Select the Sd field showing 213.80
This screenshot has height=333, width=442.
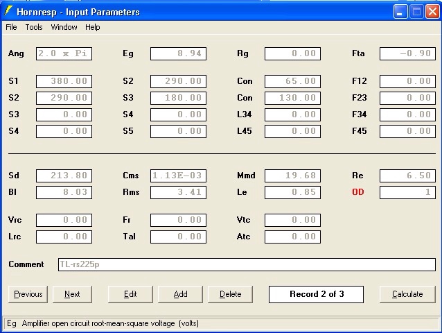point(64,176)
